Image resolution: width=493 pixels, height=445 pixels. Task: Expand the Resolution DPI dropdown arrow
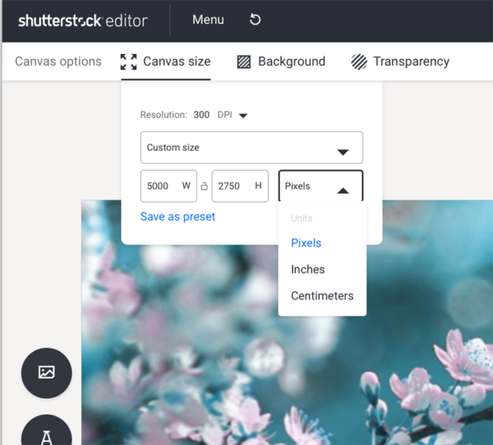pos(243,115)
